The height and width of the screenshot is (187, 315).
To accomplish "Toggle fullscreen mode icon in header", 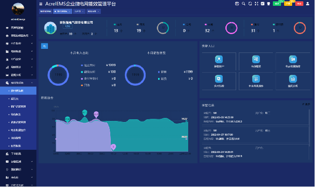I will (256, 4).
